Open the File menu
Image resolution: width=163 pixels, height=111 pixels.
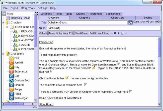tap(6, 8)
